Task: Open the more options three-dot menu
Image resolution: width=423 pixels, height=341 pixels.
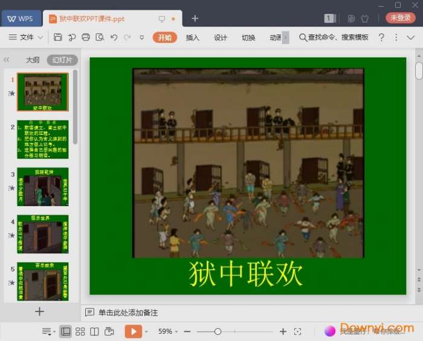Action: pyautogui.click(x=396, y=37)
